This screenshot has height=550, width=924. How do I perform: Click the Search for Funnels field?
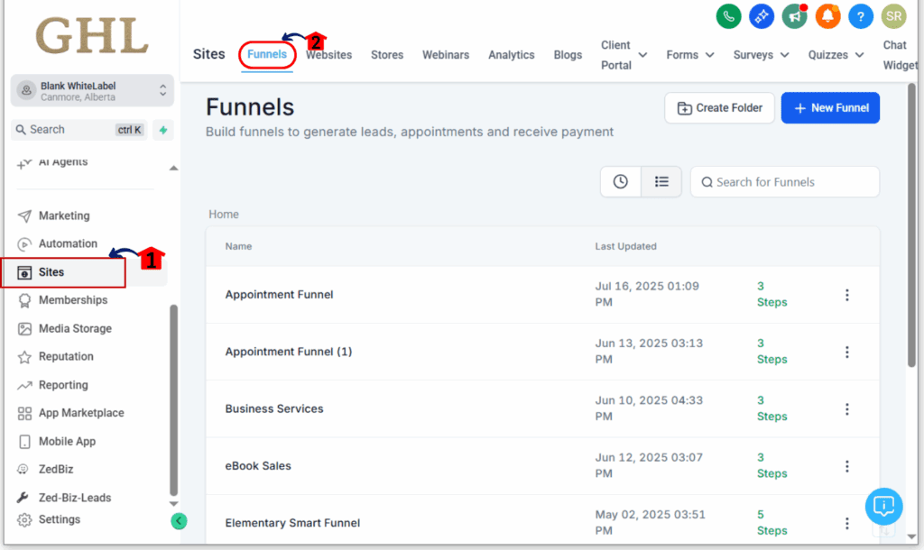point(784,182)
